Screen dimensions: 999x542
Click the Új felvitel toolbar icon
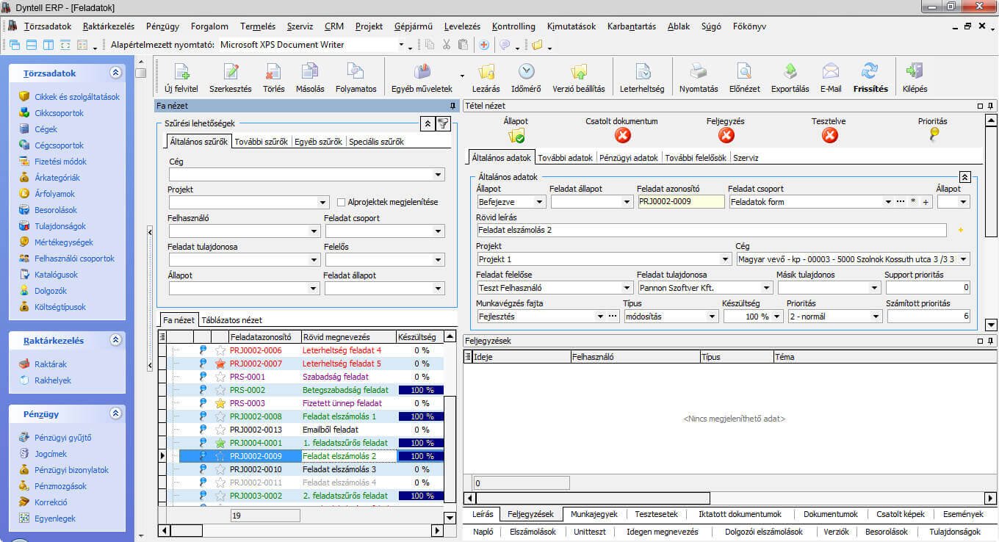tap(181, 72)
